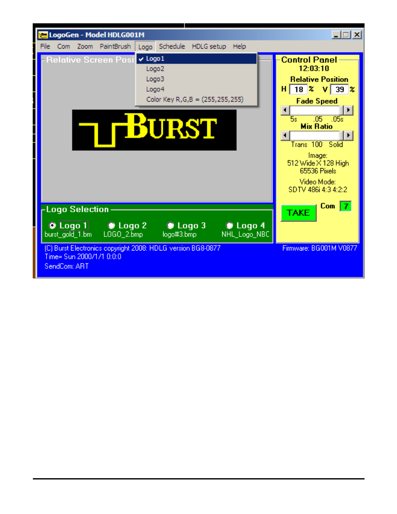Click Mix Ratio slider left arrow
This screenshot has height=514, width=397.
[x=285, y=136]
